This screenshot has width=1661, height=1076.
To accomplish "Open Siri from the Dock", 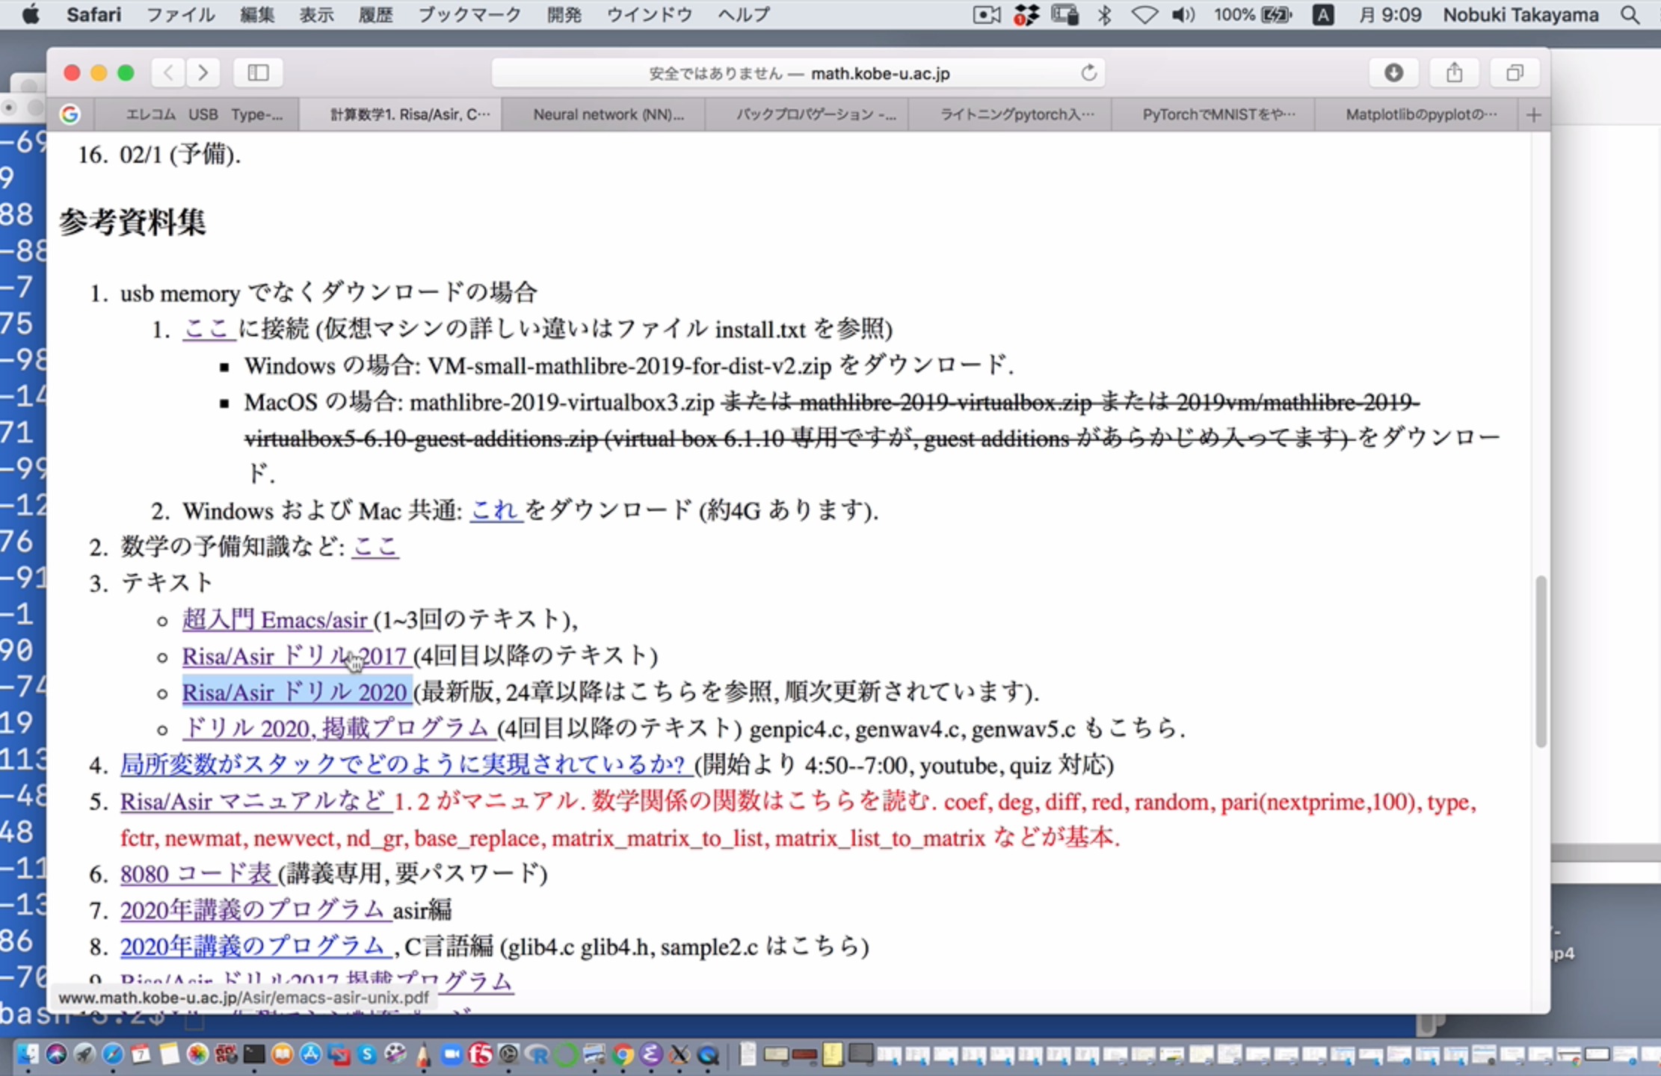I will [x=56, y=1054].
